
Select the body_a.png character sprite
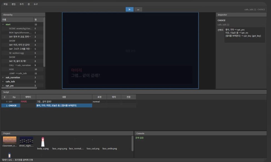coord(43,142)
